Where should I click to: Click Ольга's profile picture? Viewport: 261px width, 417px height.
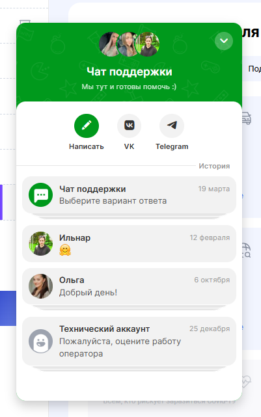pos(41,286)
